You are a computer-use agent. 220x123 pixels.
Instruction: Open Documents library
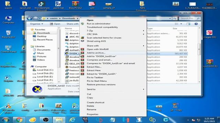[44, 50]
